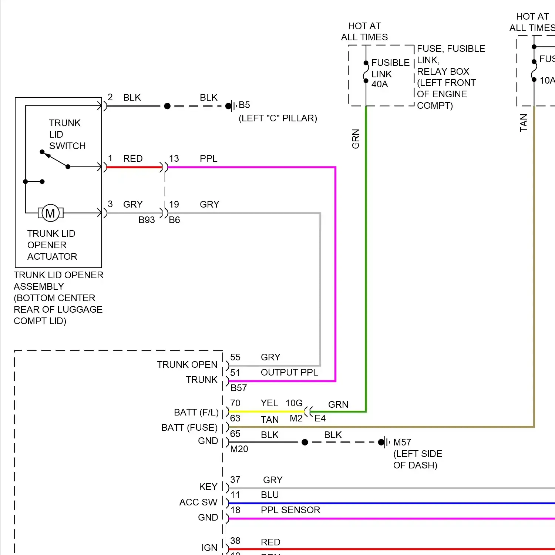Viewport: 555px width, 555px height.
Task: Click pin number "63"
Action: 235,418
